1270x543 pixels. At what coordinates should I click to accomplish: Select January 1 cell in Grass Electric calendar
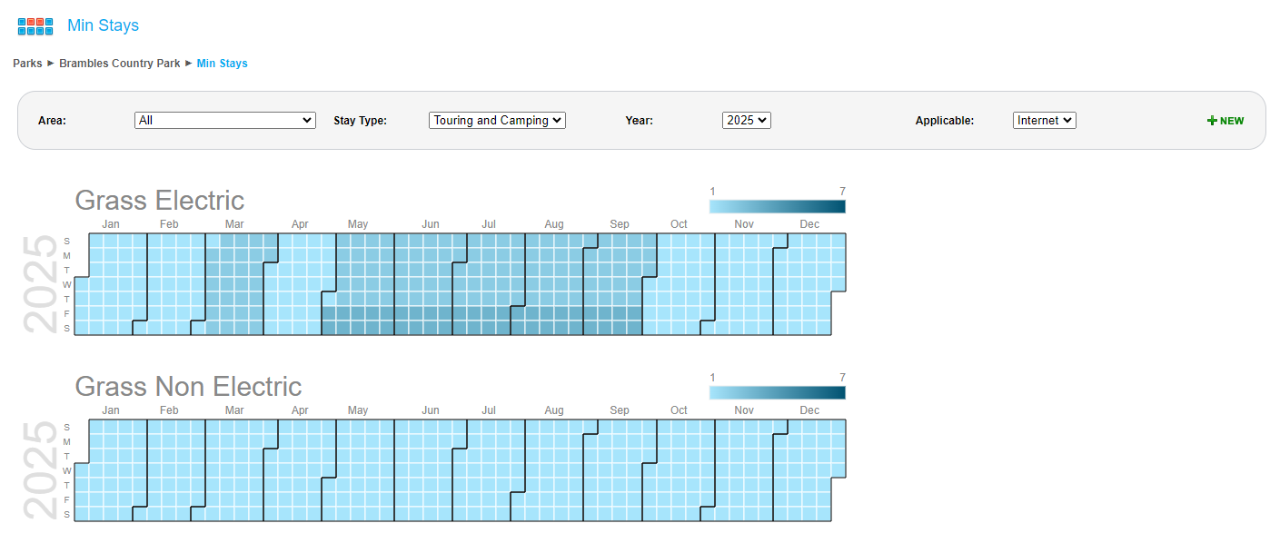tap(82, 284)
